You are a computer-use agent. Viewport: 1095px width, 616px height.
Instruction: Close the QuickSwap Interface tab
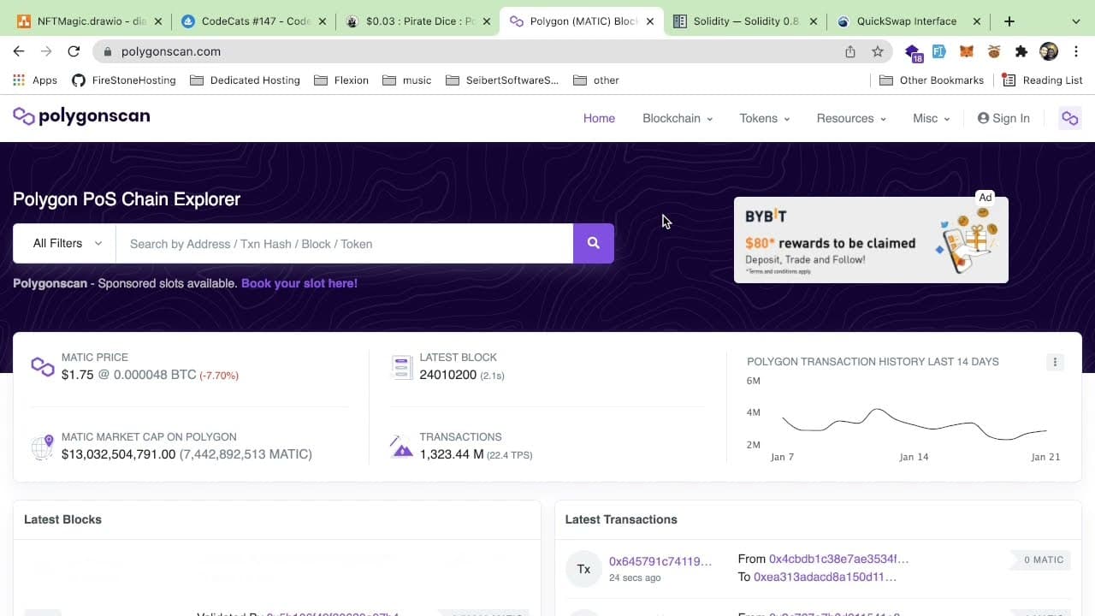click(976, 21)
